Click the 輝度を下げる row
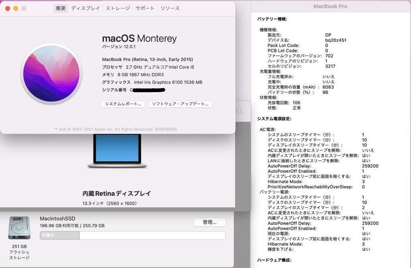This screenshot has width=411, height=268. (319, 250)
